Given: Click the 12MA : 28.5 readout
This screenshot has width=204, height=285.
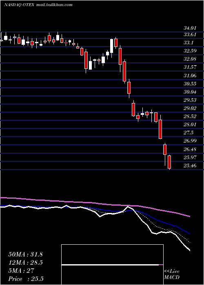Looking at the screenshot, I should click(x=25, y=263).
